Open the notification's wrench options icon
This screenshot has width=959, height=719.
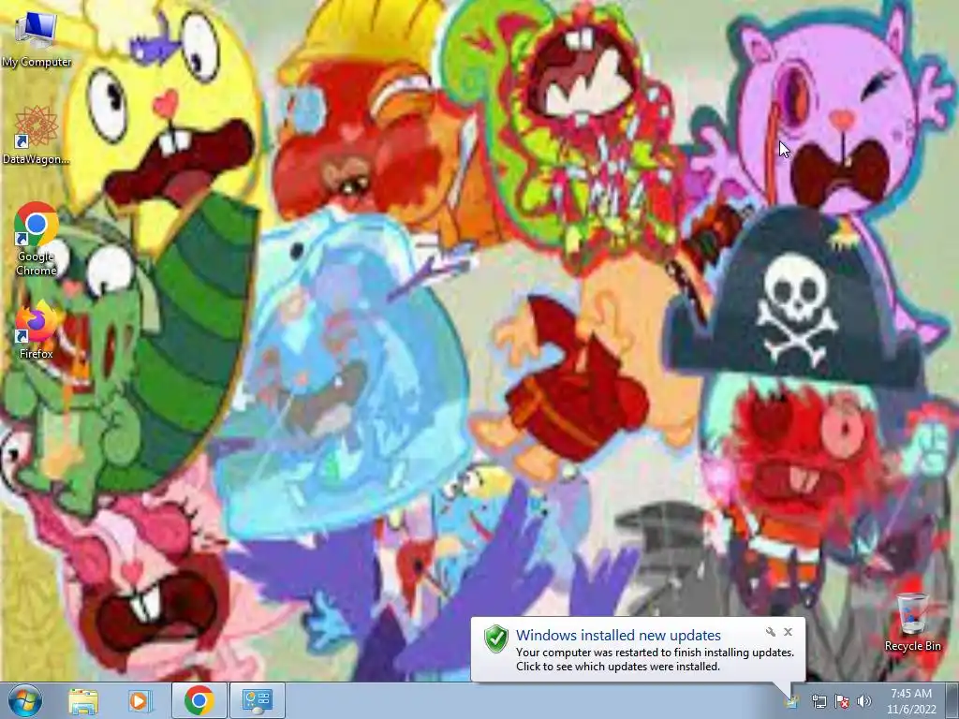point(771,632)
